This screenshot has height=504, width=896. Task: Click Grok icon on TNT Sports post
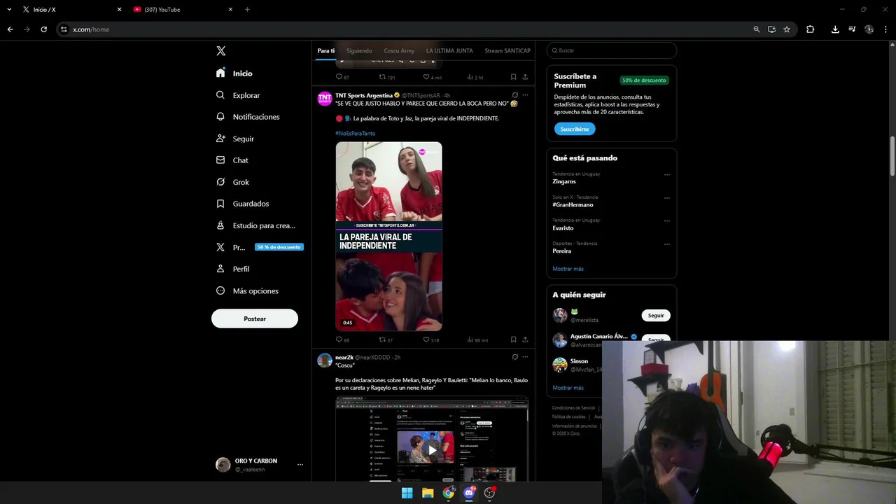(514, 95)
